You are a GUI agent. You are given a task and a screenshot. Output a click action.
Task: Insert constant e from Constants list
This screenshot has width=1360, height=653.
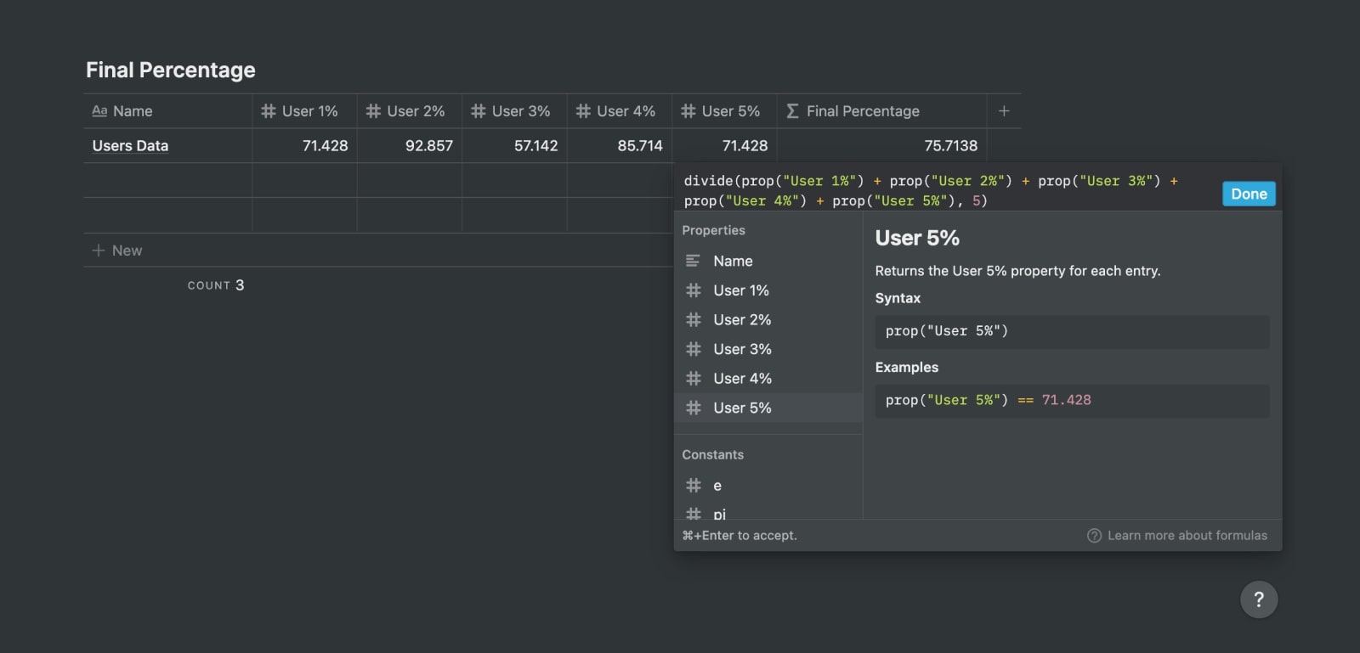point(768,486)
